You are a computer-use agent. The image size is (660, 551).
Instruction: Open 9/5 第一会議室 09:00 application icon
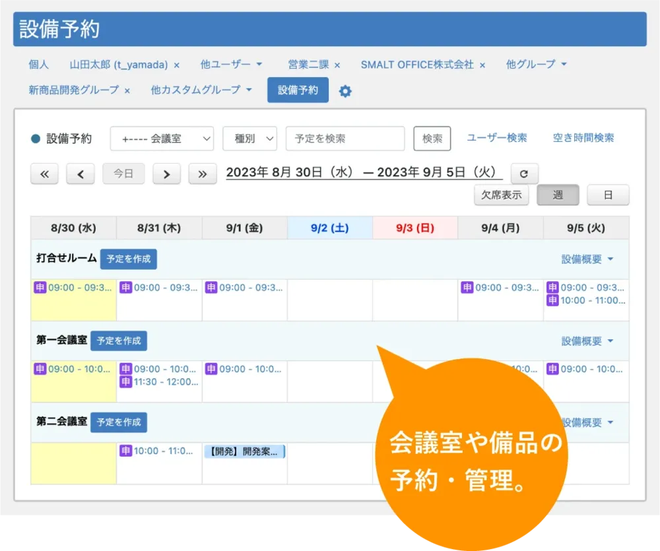tap(552, 369)
